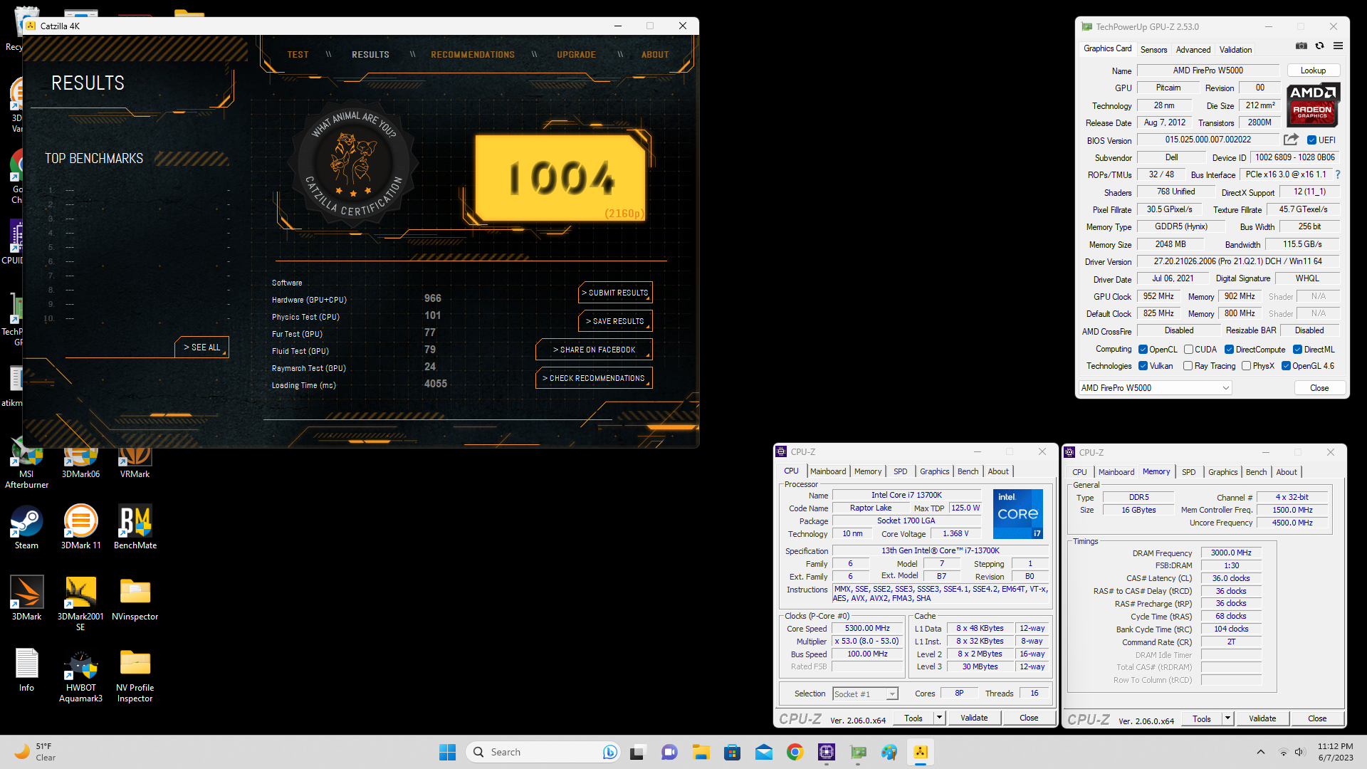Screen dimensions: 1367x769
Task: Open the NV Profile Inspector folder
Action: point(135,675)
